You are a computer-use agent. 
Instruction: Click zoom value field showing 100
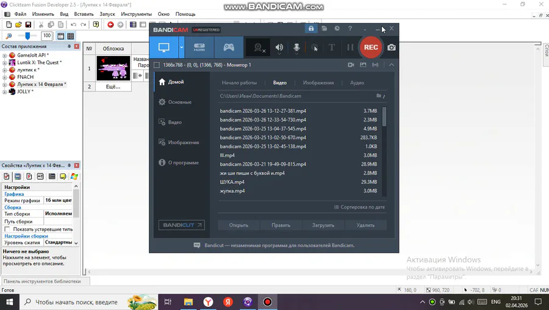[x=46, y=35]
